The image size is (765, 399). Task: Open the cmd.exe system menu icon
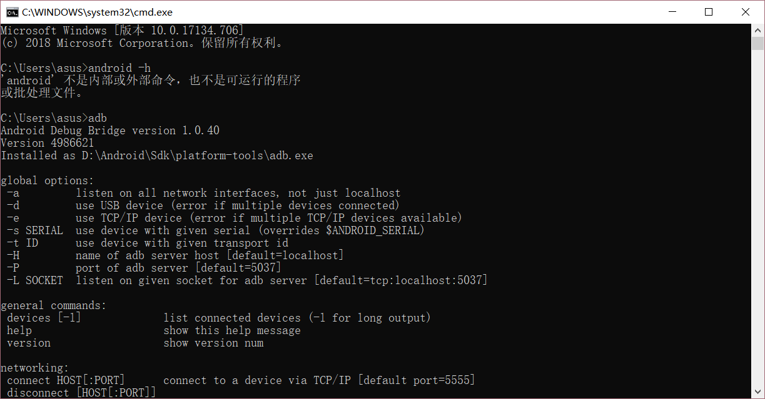coord(11,12)
